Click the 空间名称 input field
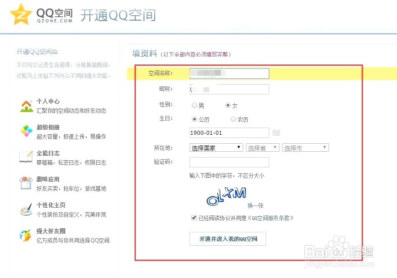The height and width of the screenshot is (278, 397). pos(229,73)
